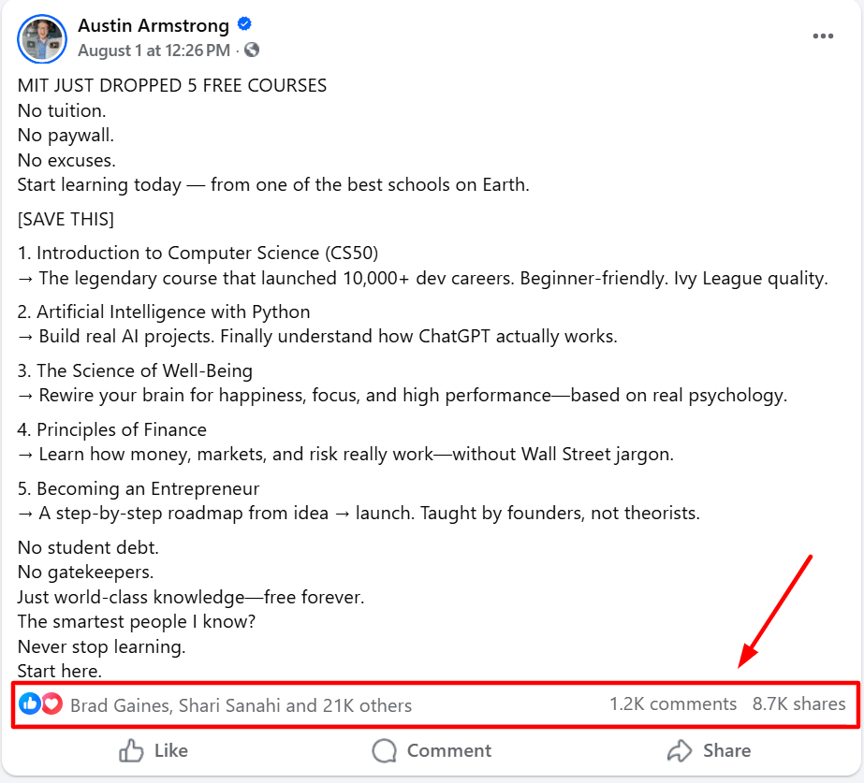Click the blue thumbs-up reaction emoji
This screenshot has width=864, height=783.
tap(30, 703)
